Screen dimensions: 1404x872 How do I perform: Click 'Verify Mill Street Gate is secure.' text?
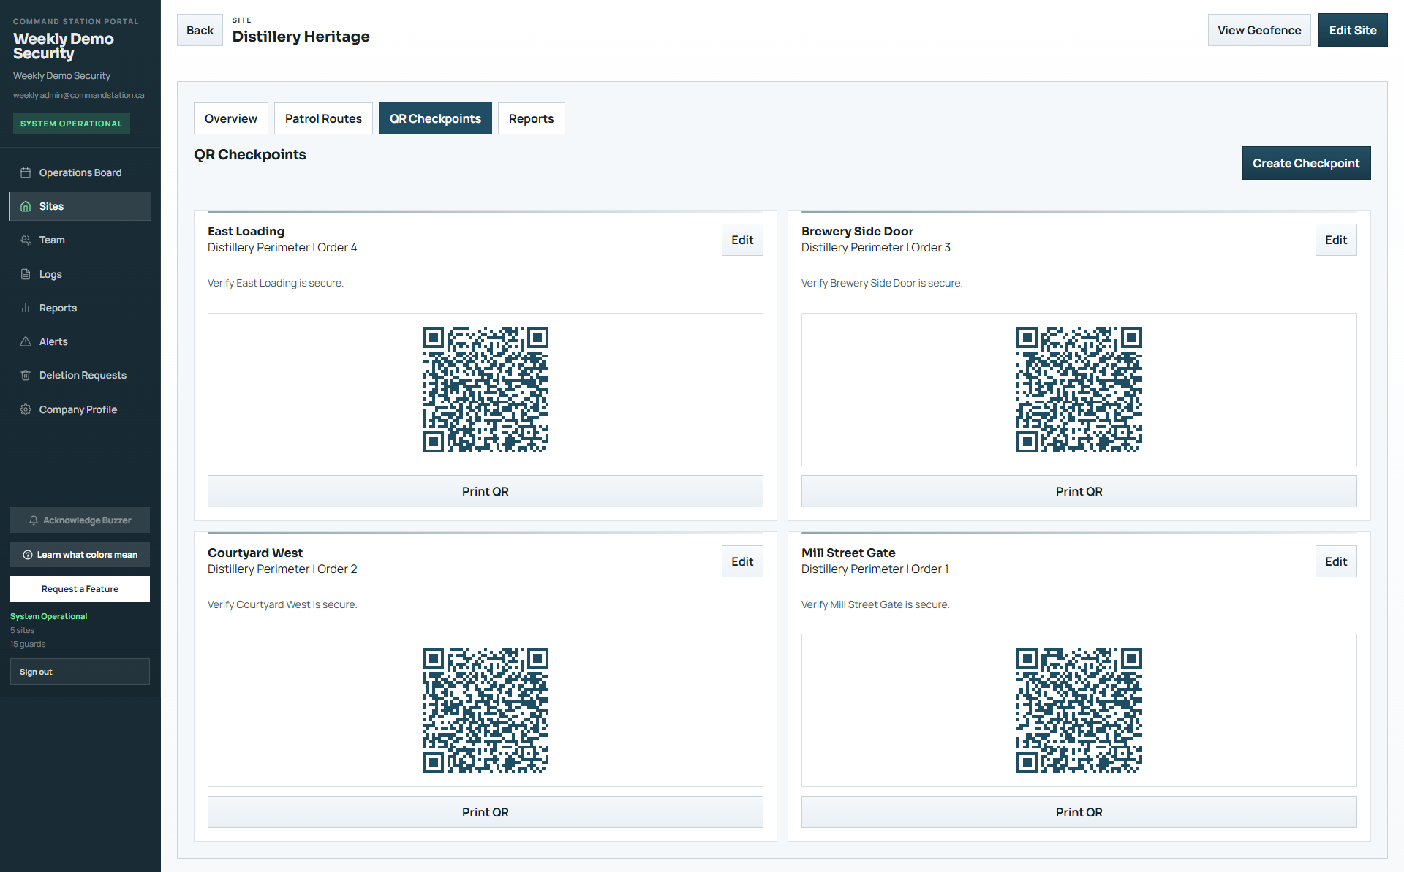(x=875, y=604)
